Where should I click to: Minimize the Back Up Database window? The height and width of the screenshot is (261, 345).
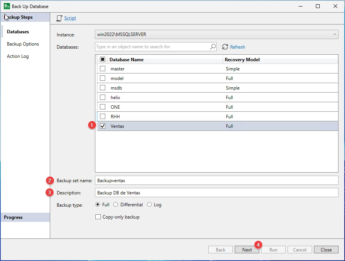(301, 6)
